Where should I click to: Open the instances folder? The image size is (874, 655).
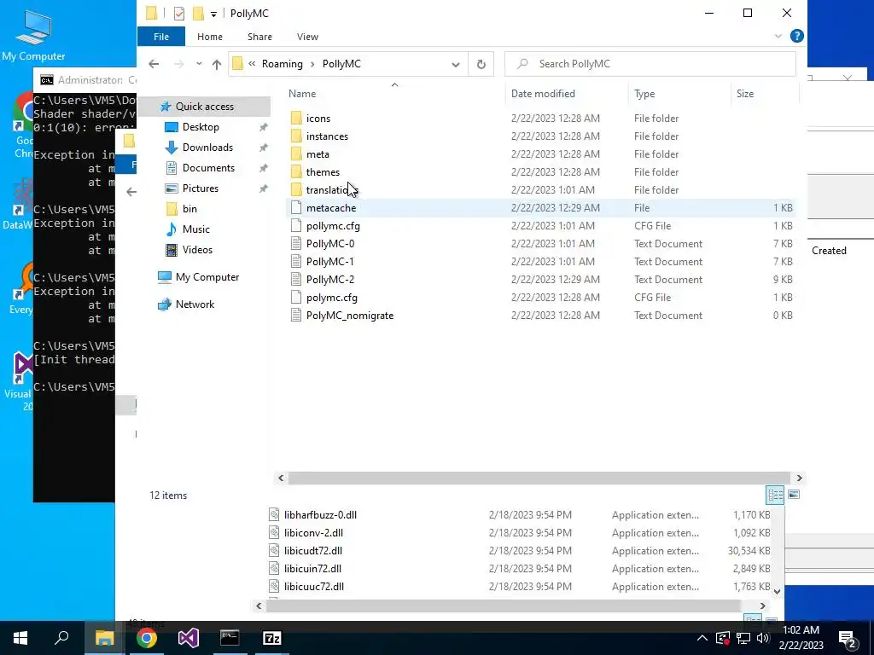coord(327,136)
